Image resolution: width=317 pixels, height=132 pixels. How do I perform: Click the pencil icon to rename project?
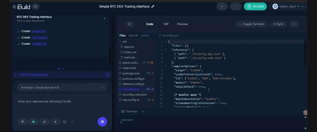point(153,6)
